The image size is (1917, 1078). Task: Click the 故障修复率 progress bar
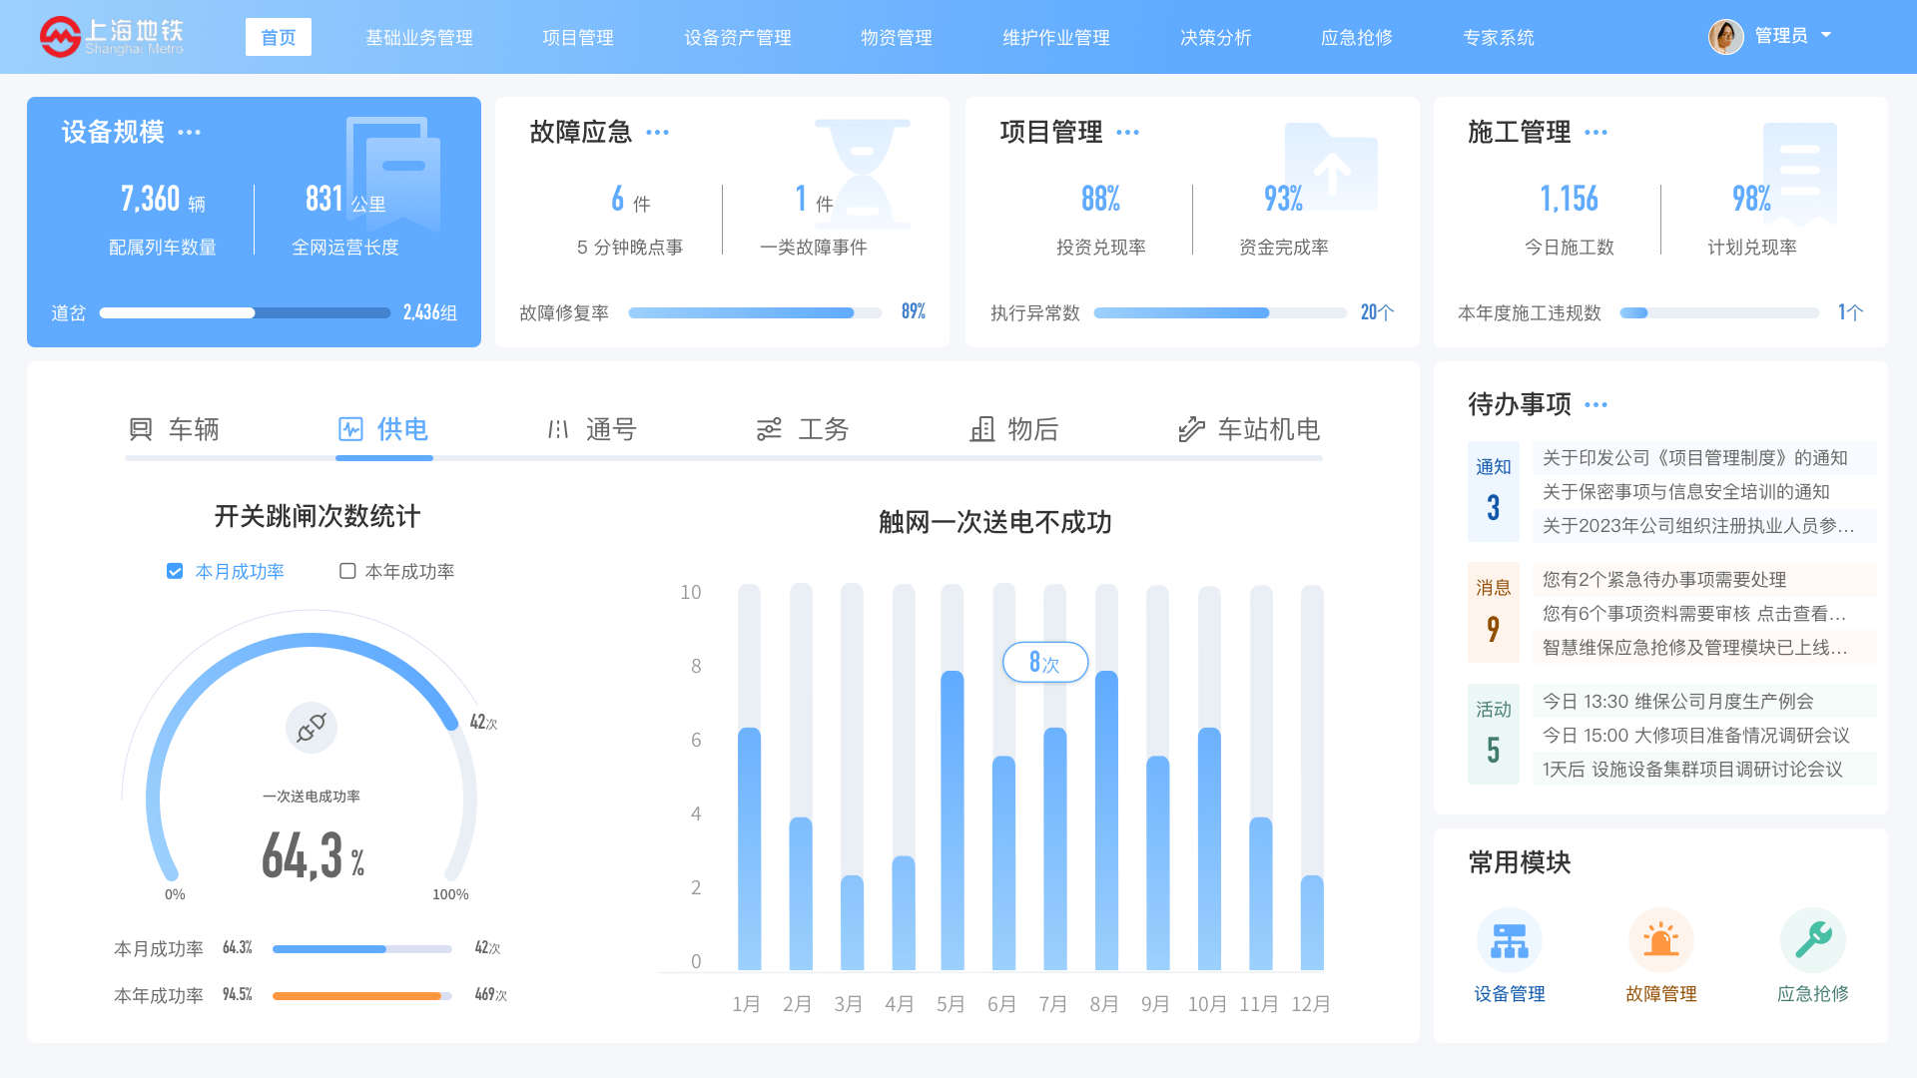pyautogui.click(x=755, y=312)
